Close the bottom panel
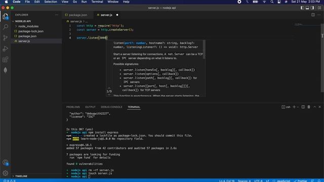This screenshot has height=182, width=324. click(319, 107)
